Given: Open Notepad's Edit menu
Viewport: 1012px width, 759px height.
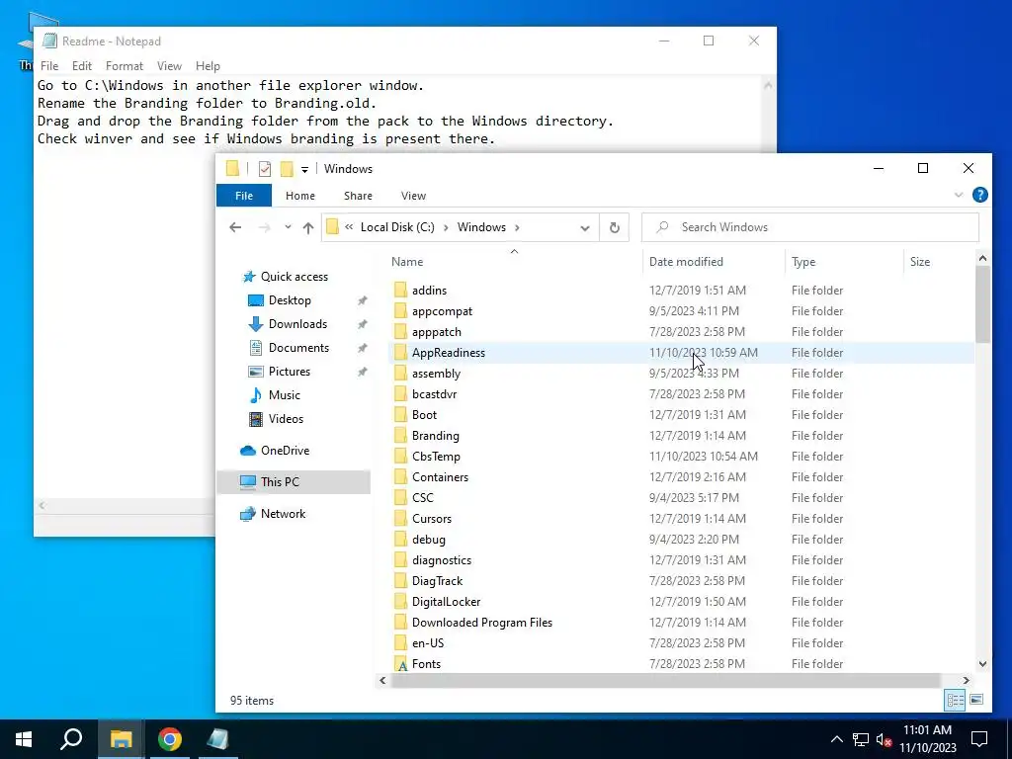Looking at the screenshot, I should (x=82, y=66).
